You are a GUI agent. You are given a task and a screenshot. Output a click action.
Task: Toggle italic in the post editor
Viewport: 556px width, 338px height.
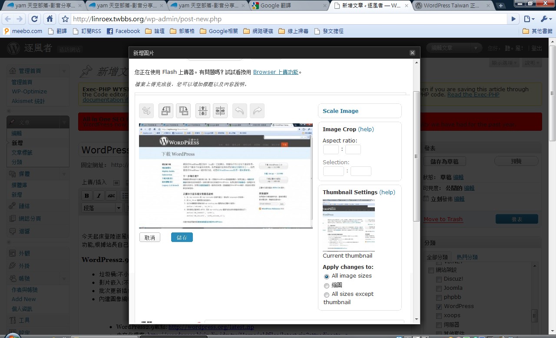tap(99, 196)
